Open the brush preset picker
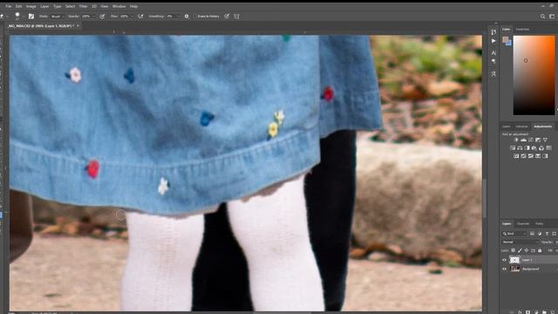 click(x=17, y=16)
